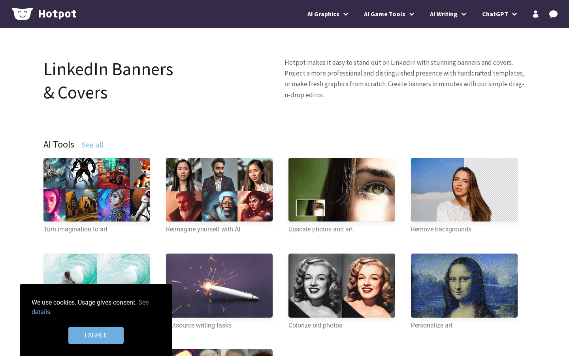Click the chat bubble icon
The image size is (569, 356).
[x=553, y=14]
